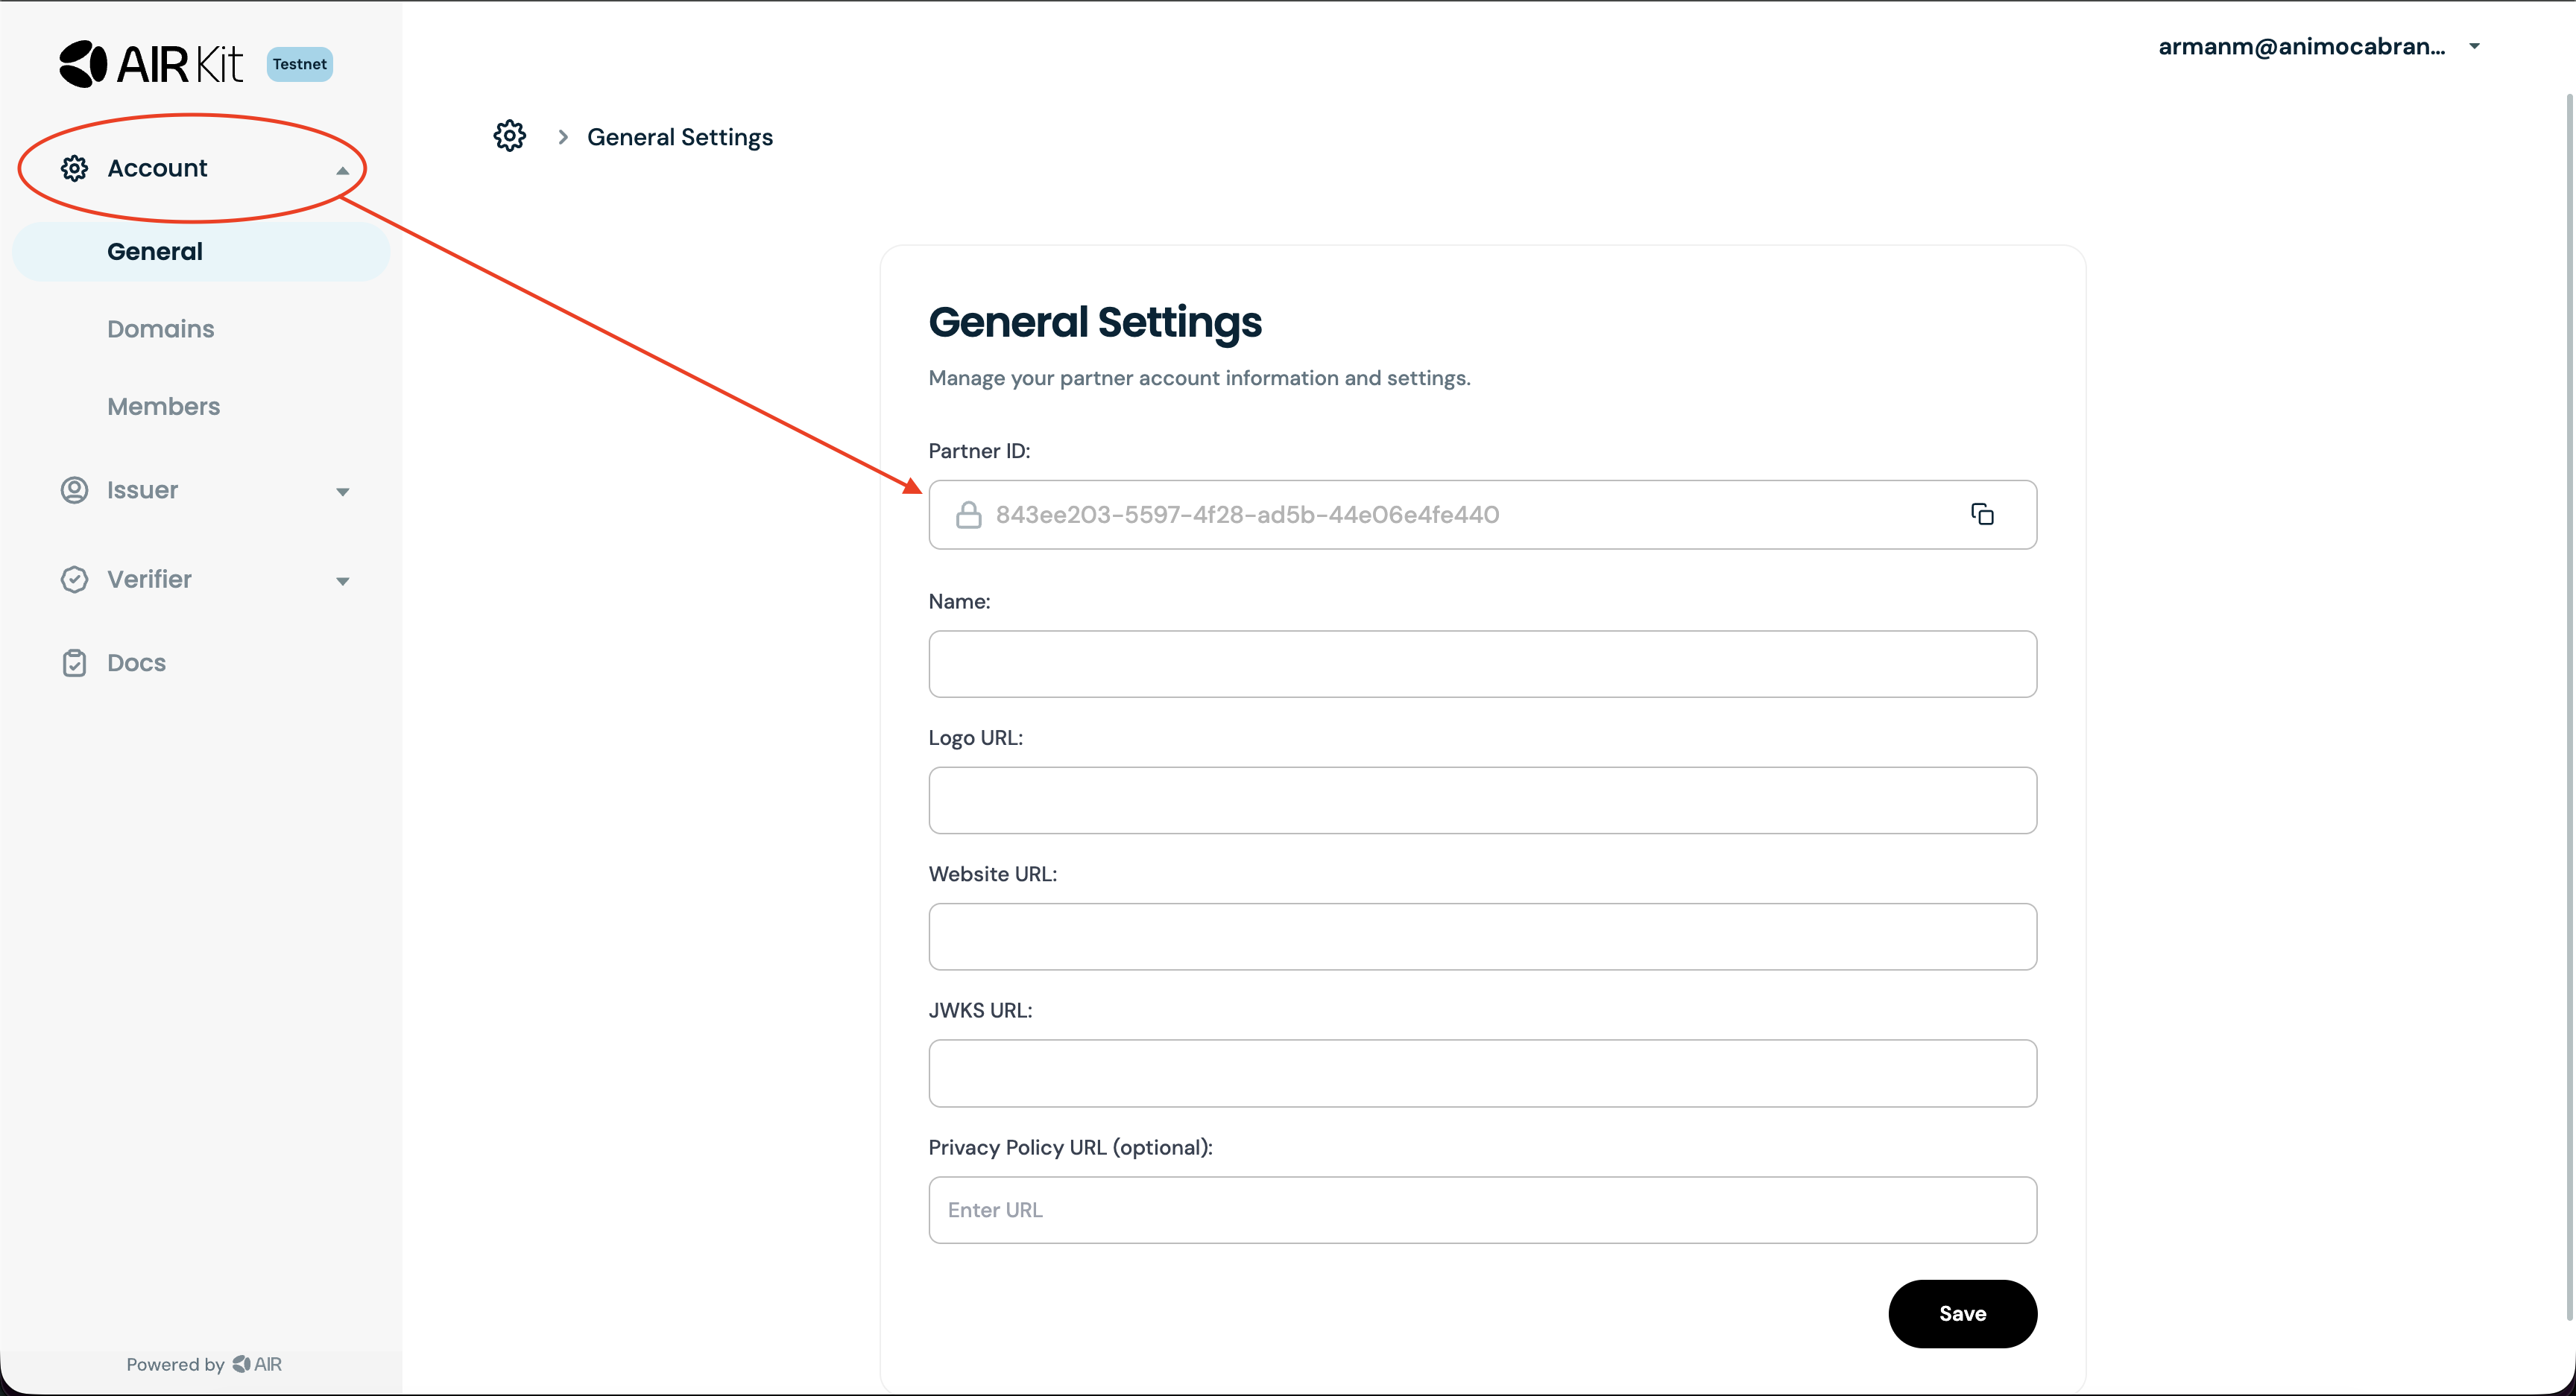Collapse the Account section arrow
The width and height of the screenshot is (2576, 1396).
coord(342,170)
